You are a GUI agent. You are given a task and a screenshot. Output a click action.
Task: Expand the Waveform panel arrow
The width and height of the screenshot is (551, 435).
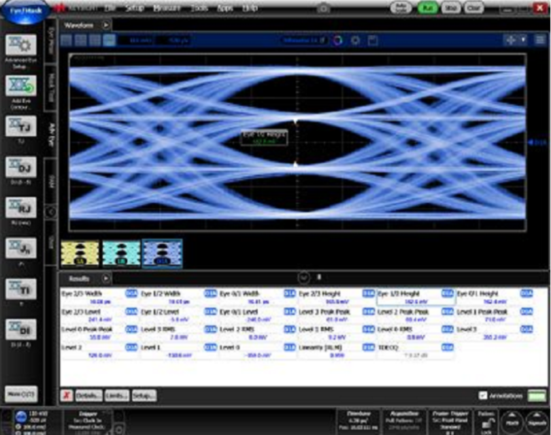click(x=106, y=25)
